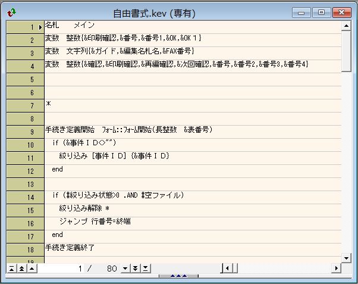Select row header number 14
The height and width of the screenshot is (284, 358).
point(25,197)
